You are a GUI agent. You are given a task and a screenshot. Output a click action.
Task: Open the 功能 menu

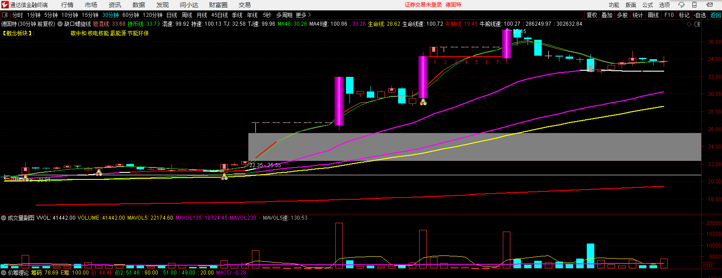614,5
